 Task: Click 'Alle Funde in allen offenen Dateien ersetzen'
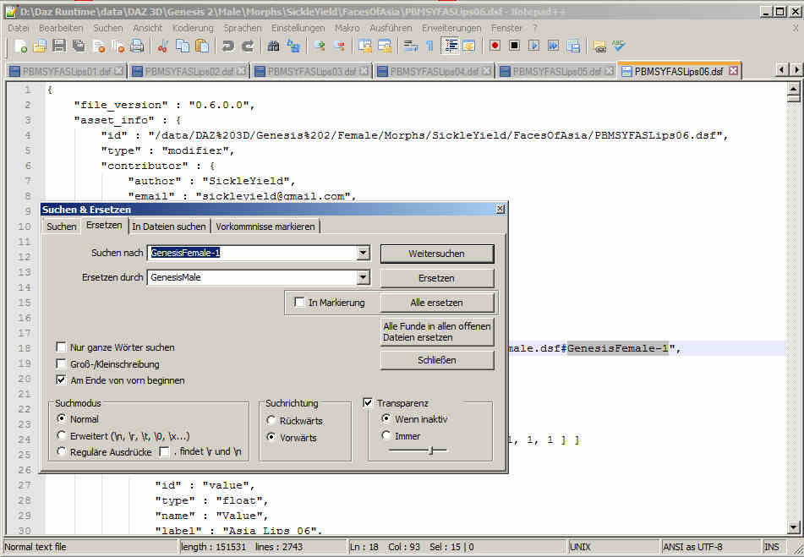(437, 332)
